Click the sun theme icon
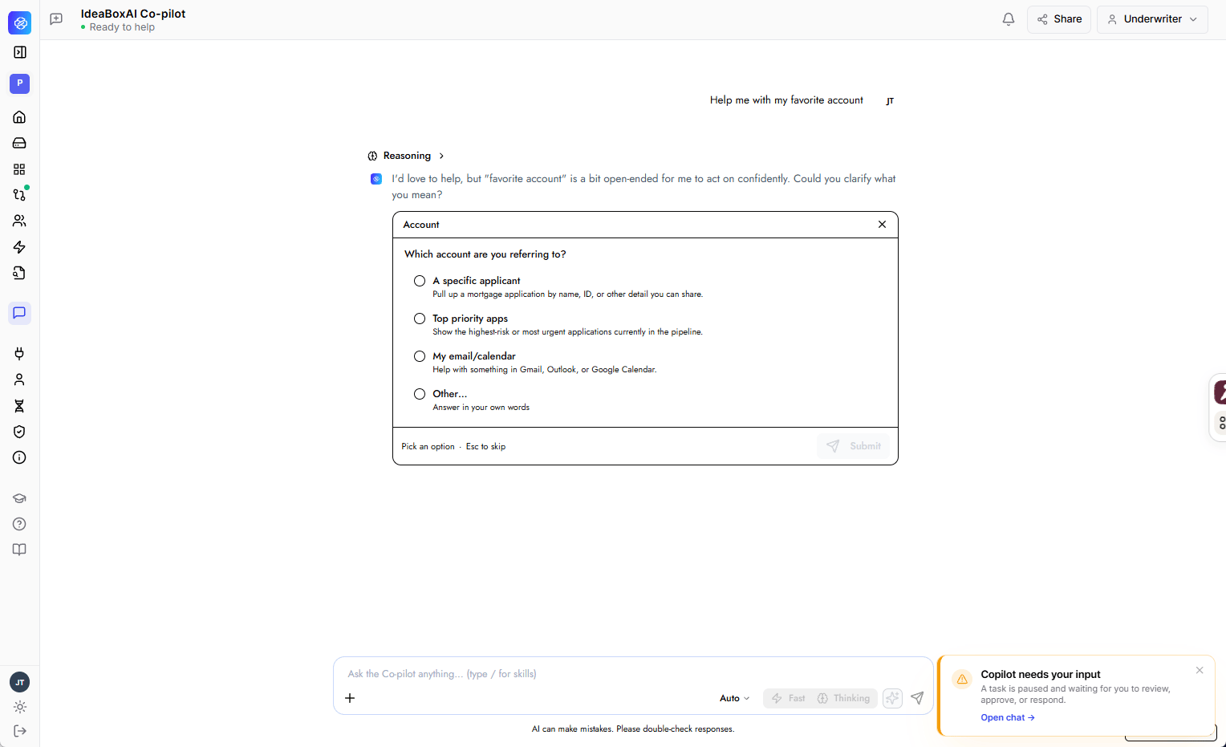The height and width of the screenshot is (747, 1226). coord(20,707)
